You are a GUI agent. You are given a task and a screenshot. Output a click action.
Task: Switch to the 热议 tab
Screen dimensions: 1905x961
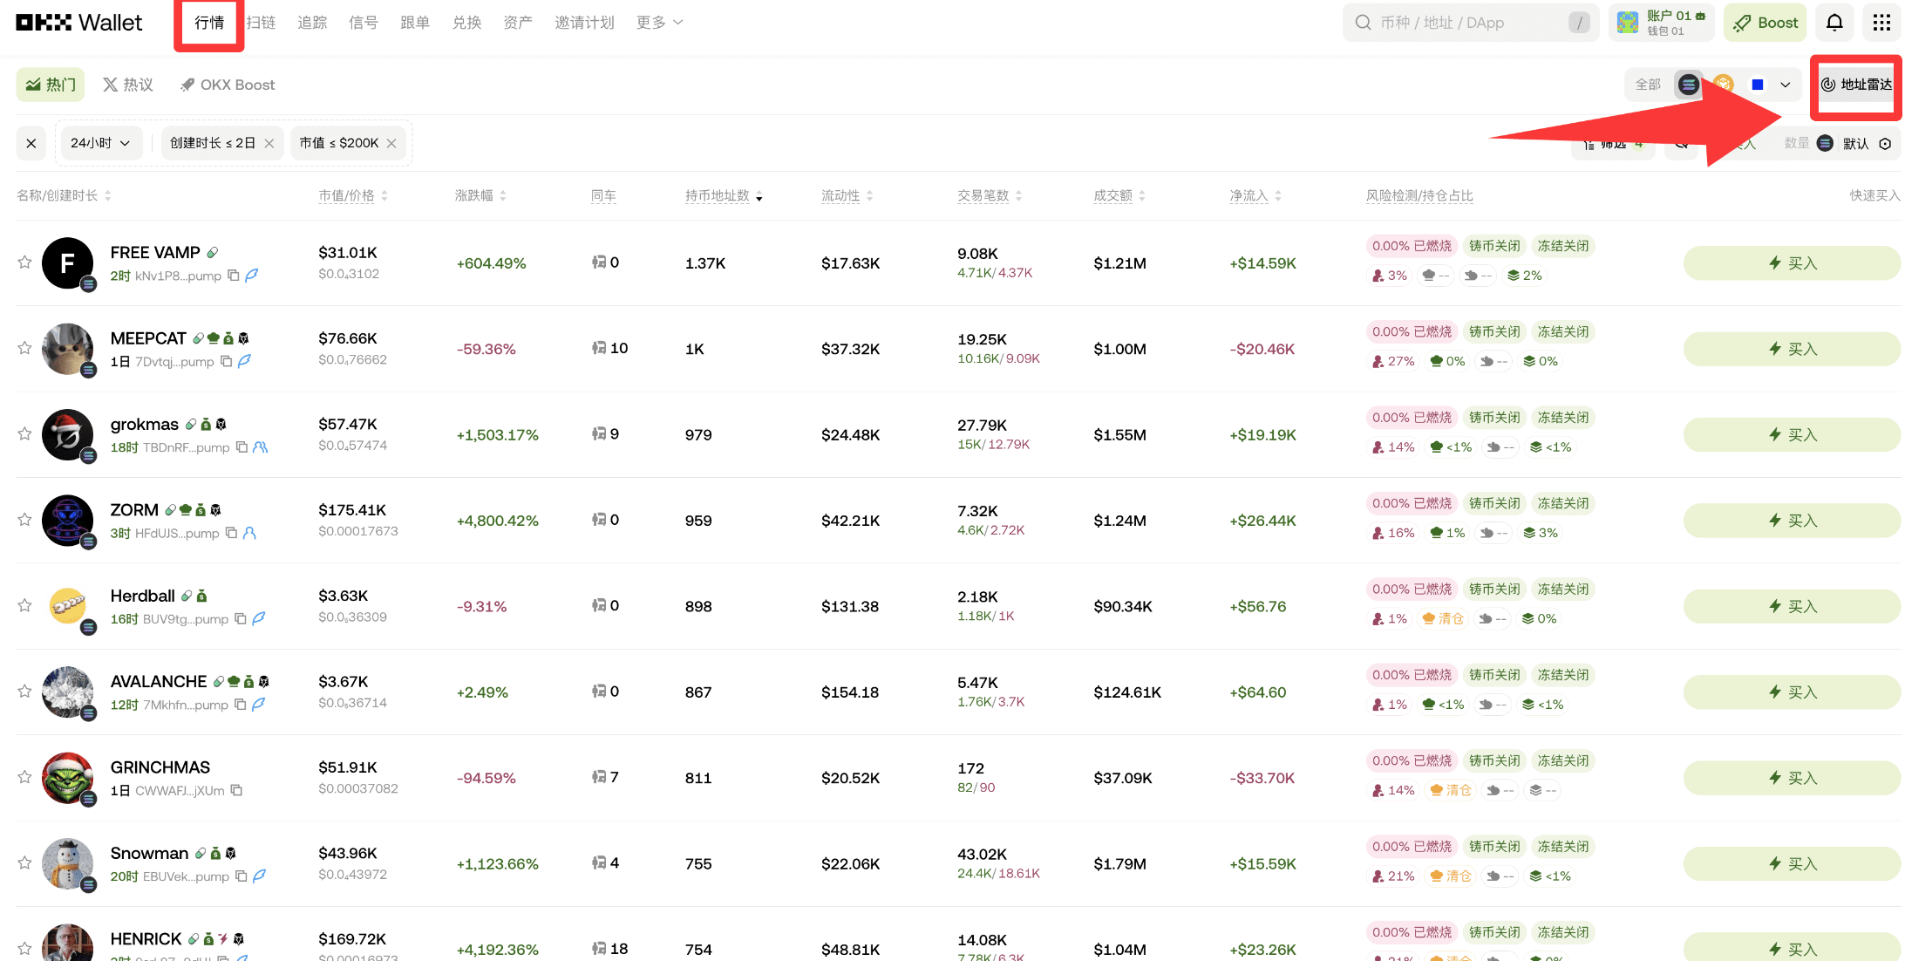128,85
